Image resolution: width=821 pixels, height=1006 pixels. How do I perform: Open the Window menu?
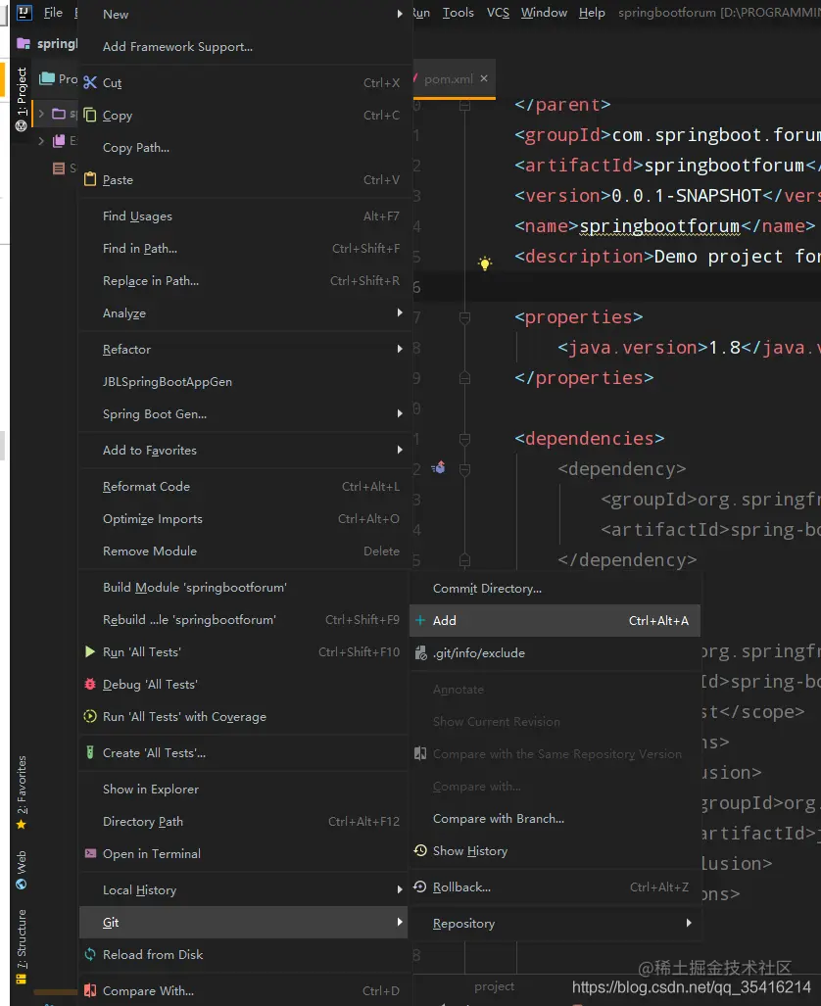point(544,12)
